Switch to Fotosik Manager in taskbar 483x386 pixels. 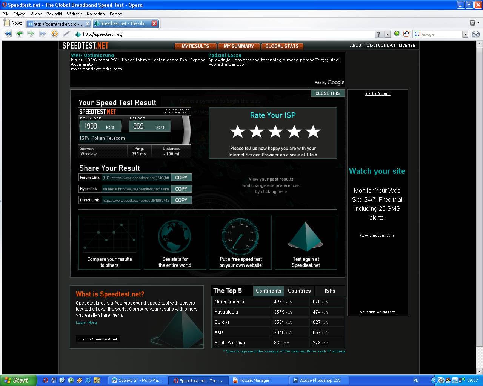[x=260, y=380]
